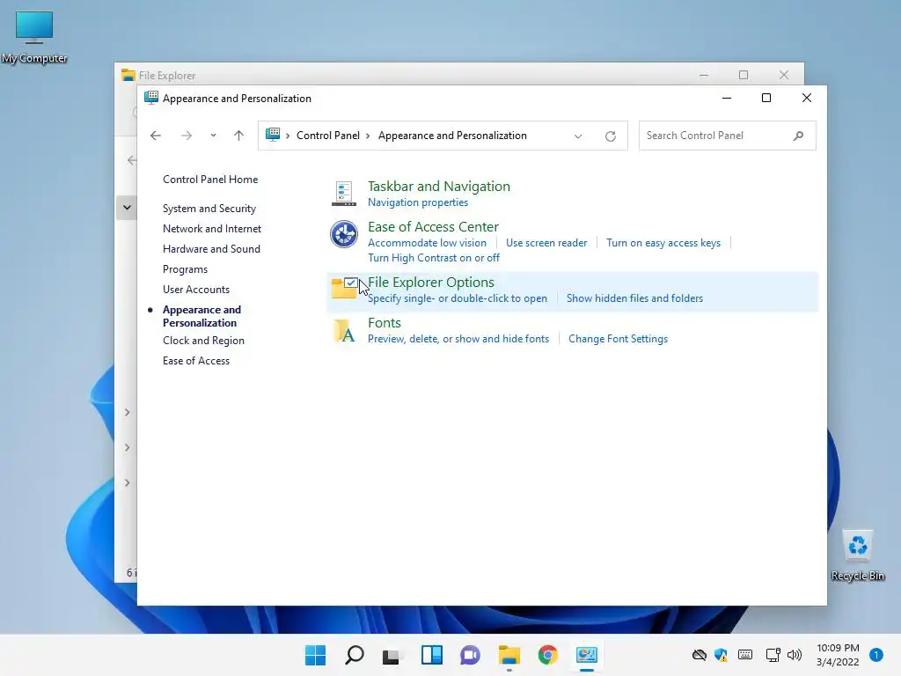Click Show hidden files and folders

[x=634, y=298]
